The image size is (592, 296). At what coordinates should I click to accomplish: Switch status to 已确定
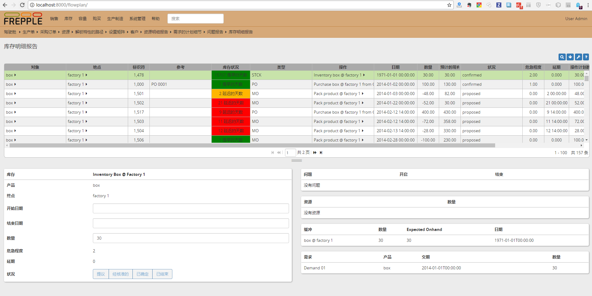click(x=142, y=274)
